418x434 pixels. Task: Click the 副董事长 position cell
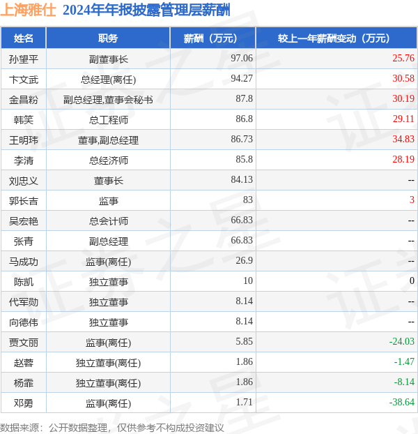click(x=108, y=59)
